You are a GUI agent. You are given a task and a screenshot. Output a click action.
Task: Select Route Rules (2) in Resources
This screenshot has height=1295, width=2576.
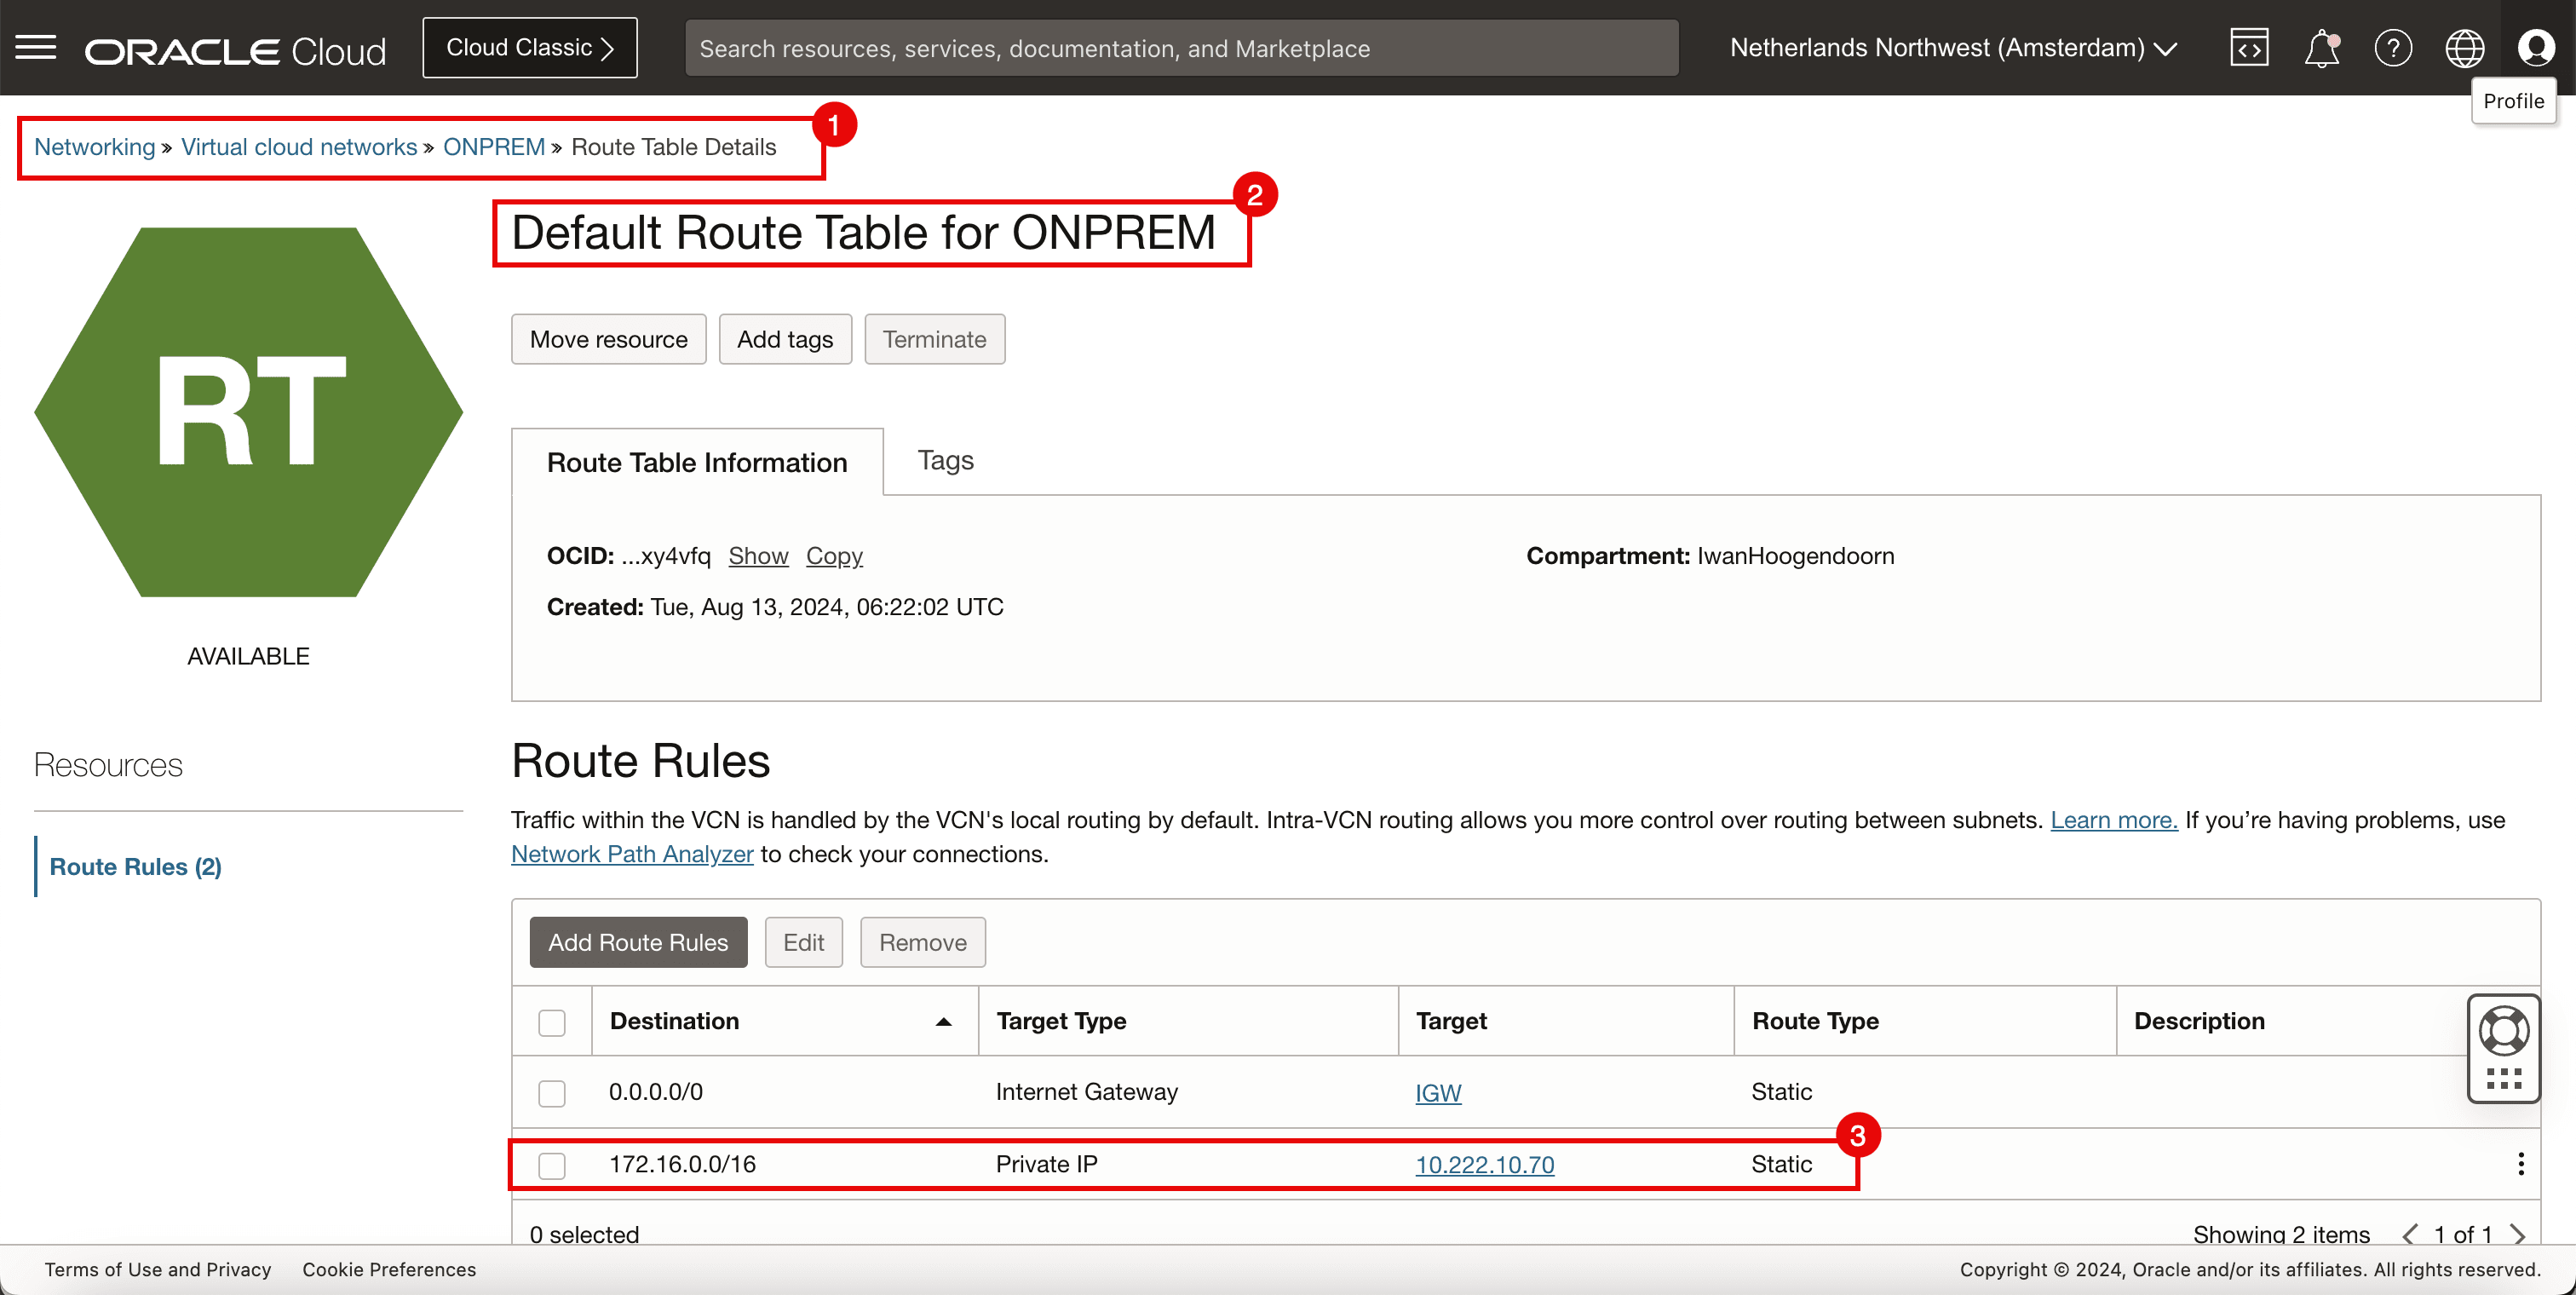[x=136, y=867]
